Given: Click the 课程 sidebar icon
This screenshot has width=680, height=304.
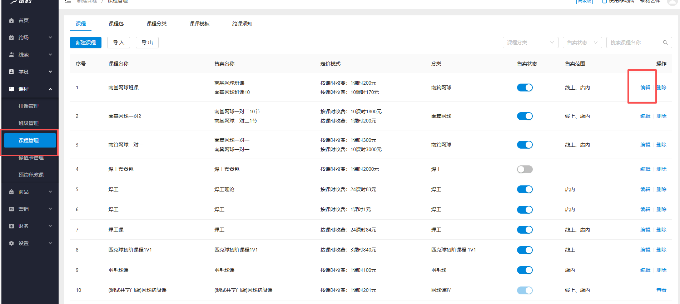Looking at the screenshot, I should click(11, 89).
